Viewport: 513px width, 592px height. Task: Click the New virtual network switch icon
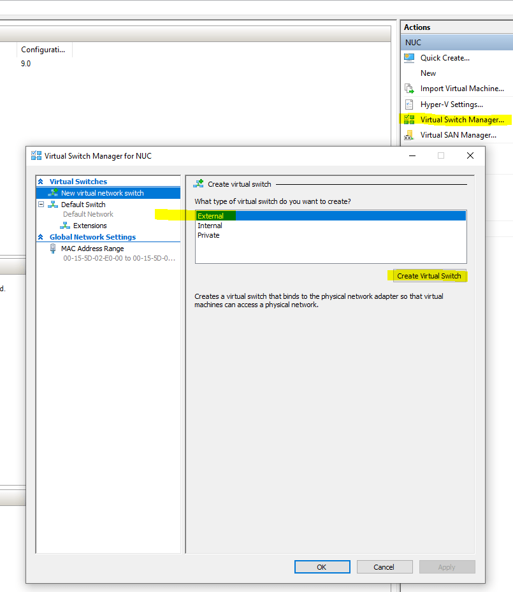(x=53, y=193)
